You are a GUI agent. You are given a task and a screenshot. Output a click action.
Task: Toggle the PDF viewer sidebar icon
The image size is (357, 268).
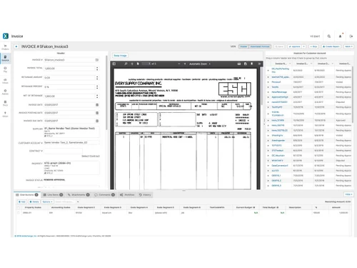point(114,64)
